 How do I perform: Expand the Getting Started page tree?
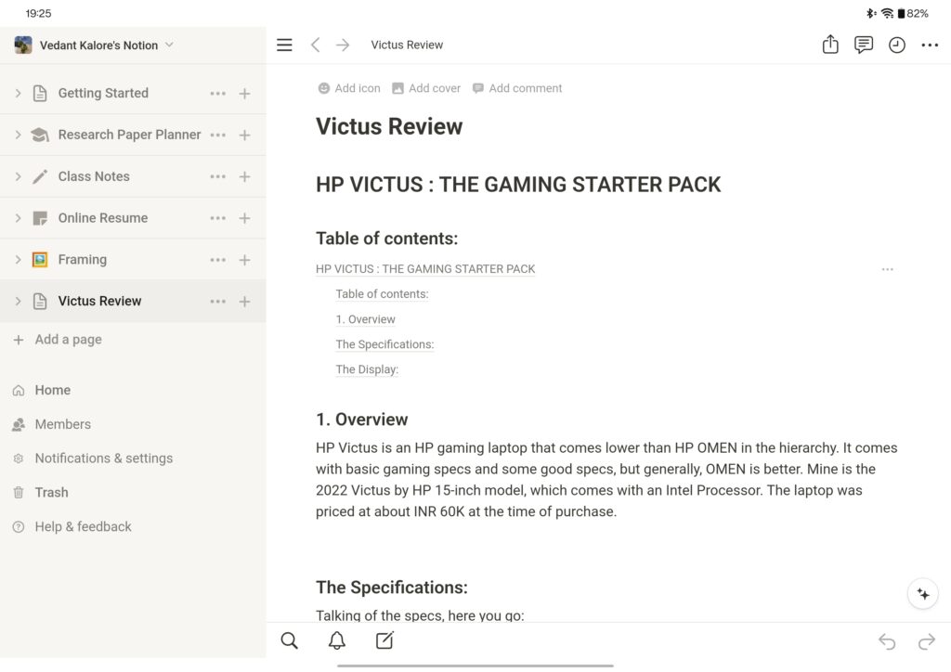click(x=18, y=94)
